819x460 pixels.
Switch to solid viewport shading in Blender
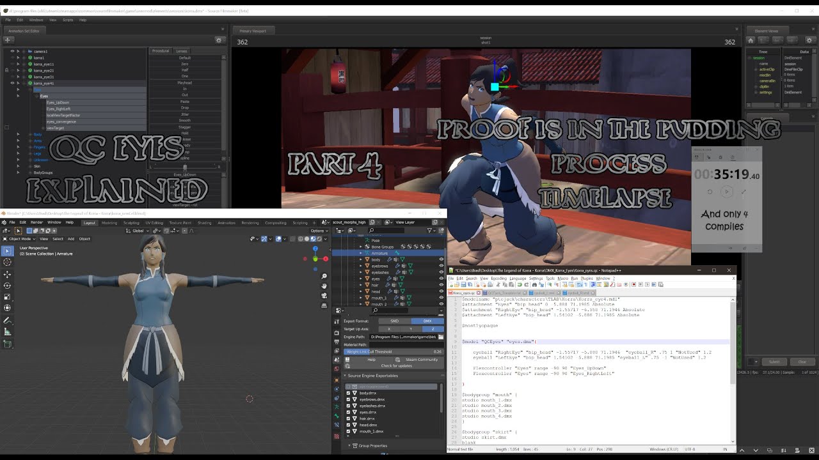[307, 238]
